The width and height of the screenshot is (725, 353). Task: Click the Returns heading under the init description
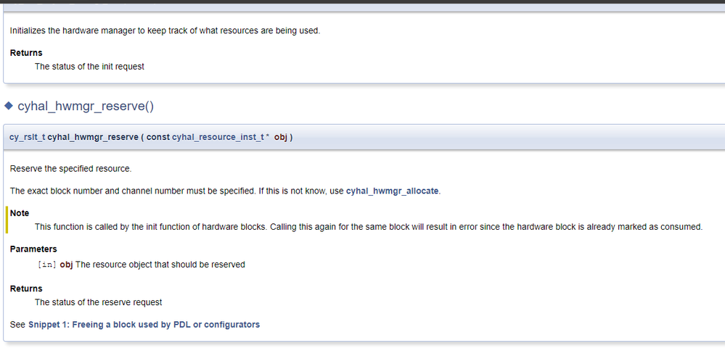click(26, 53)
